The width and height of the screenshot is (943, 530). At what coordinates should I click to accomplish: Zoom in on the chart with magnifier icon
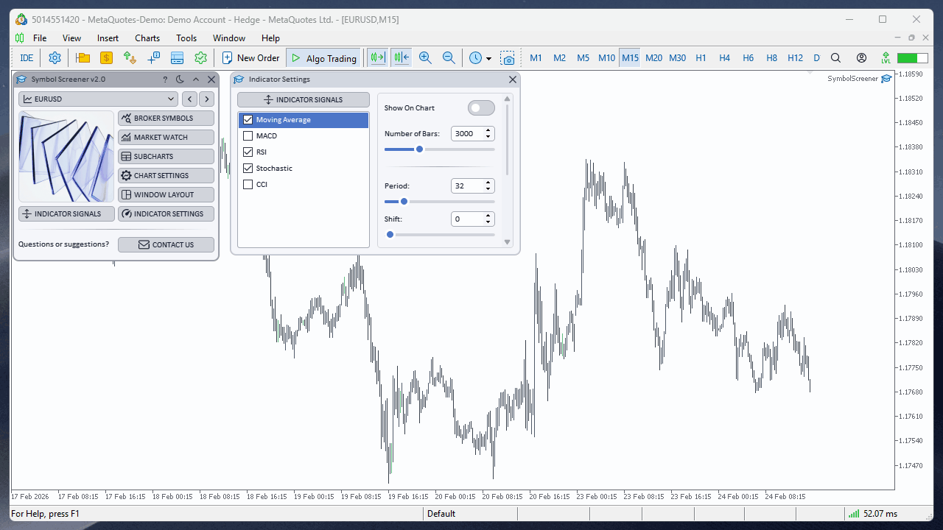point(425,57)
